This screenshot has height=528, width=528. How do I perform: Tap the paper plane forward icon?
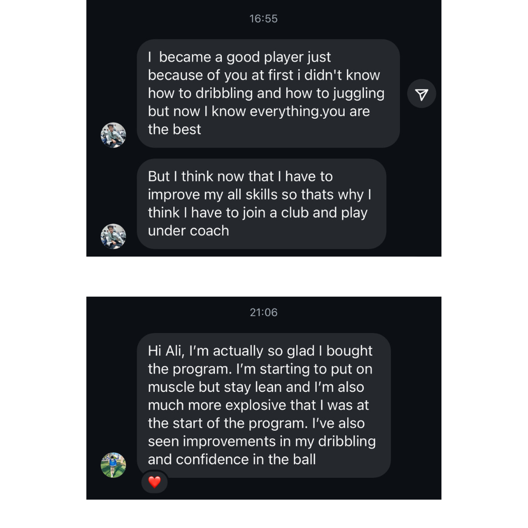pos(421,94)
